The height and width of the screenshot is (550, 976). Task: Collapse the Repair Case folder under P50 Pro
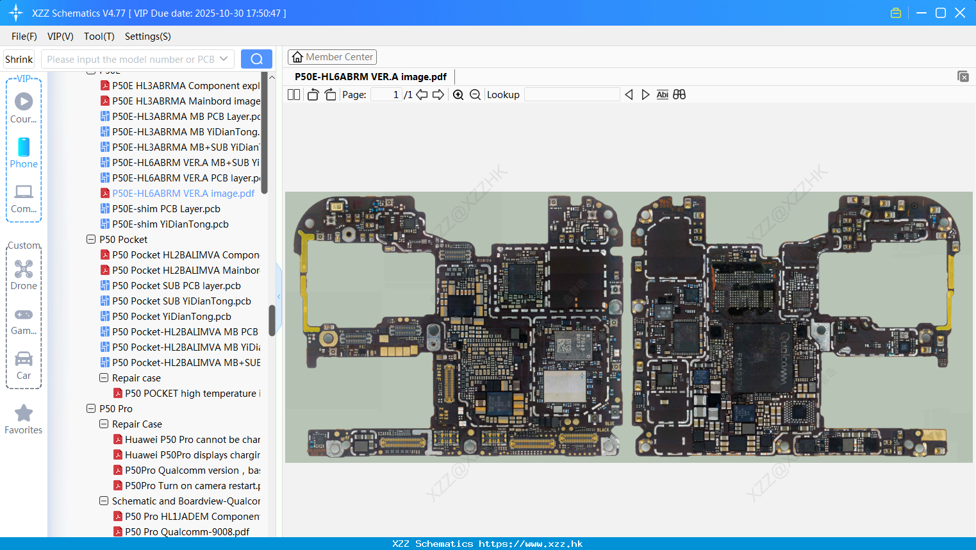click(x=104, y=424)
